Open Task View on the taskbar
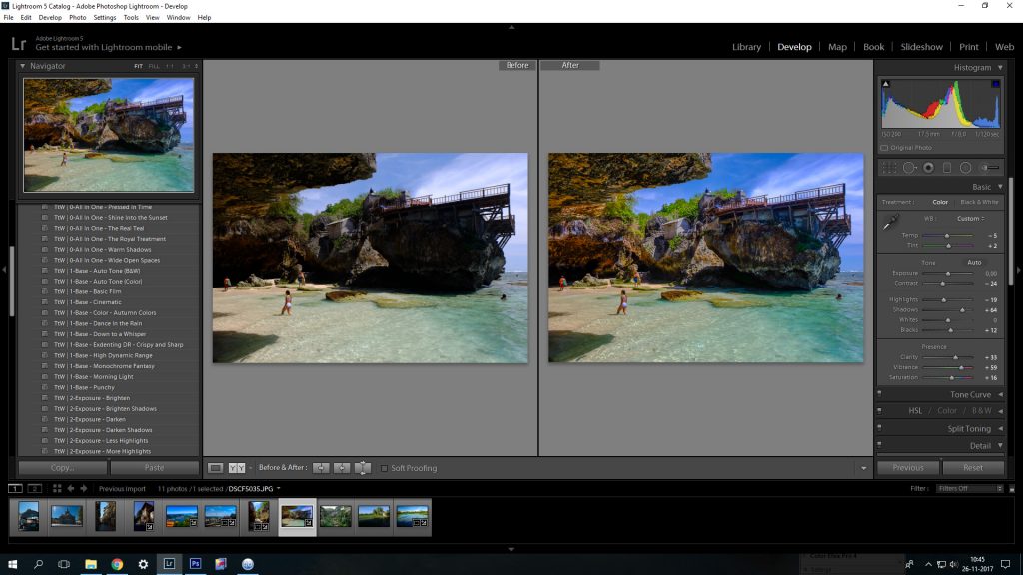This screenshot has width=1023, height=575. point(64,564)
